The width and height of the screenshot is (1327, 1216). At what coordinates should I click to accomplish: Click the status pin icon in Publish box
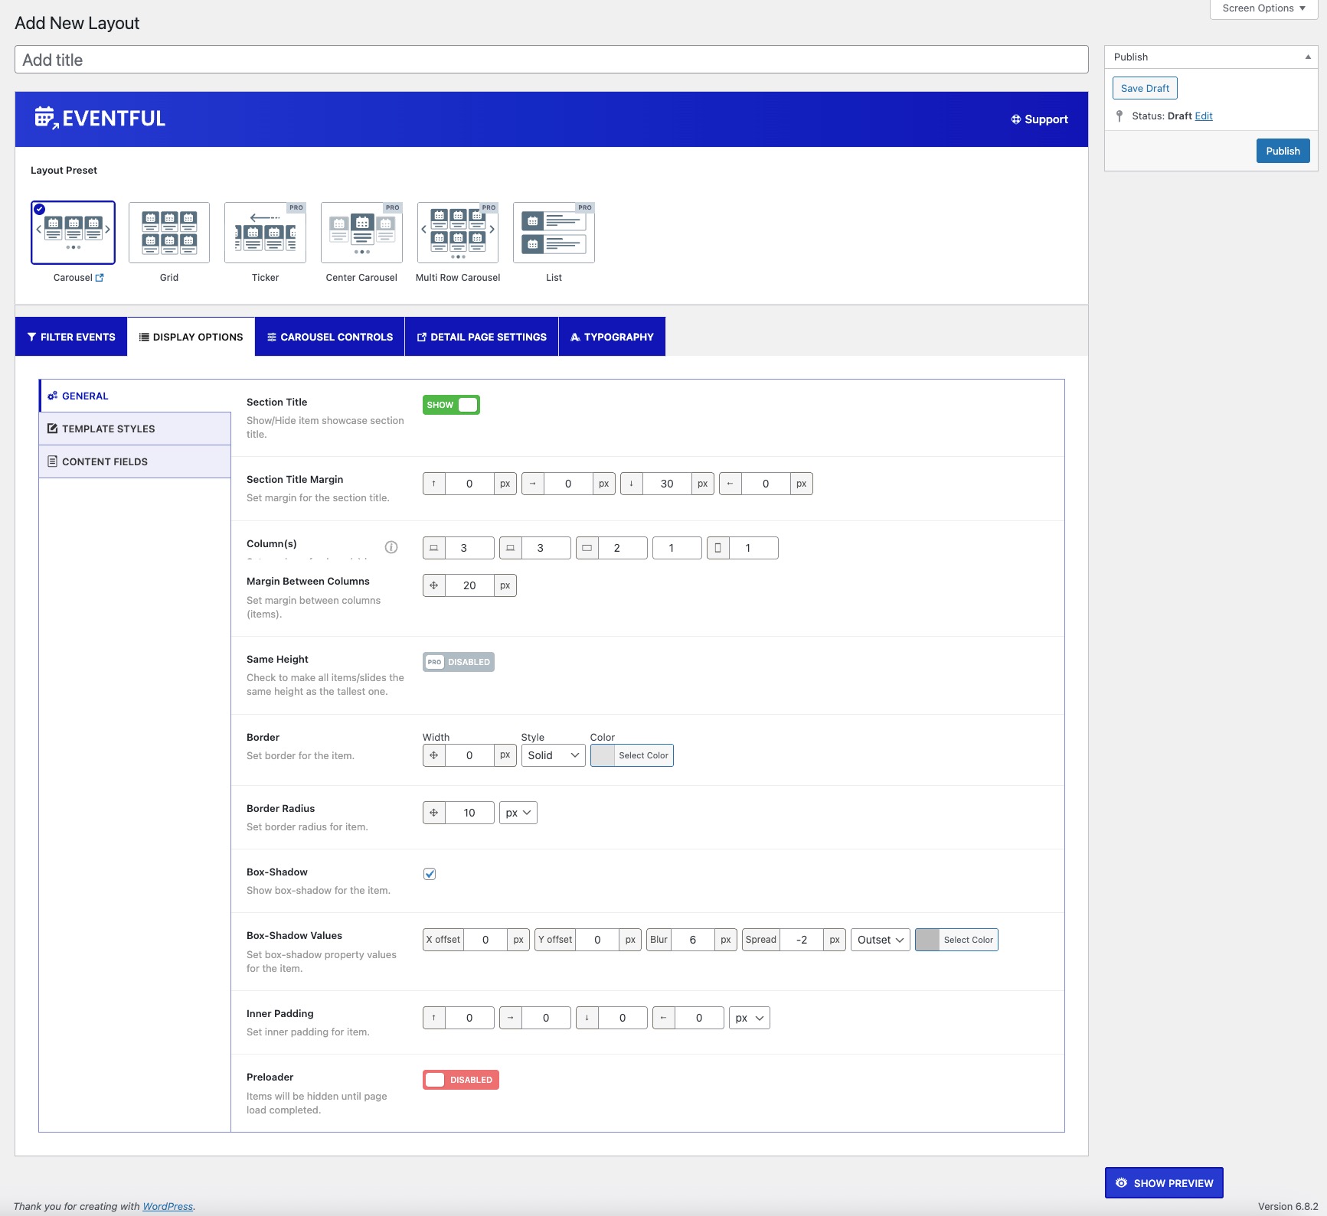(x=1119, y=116)
